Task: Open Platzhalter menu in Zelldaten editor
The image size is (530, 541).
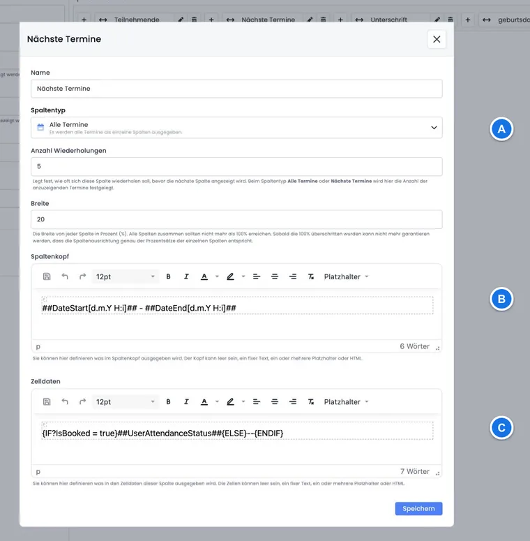Action: (x=346, y=401)
